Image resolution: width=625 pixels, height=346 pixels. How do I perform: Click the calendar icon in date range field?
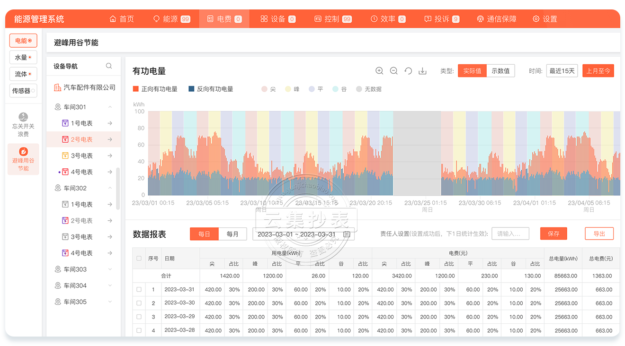[x=347, y=234]
